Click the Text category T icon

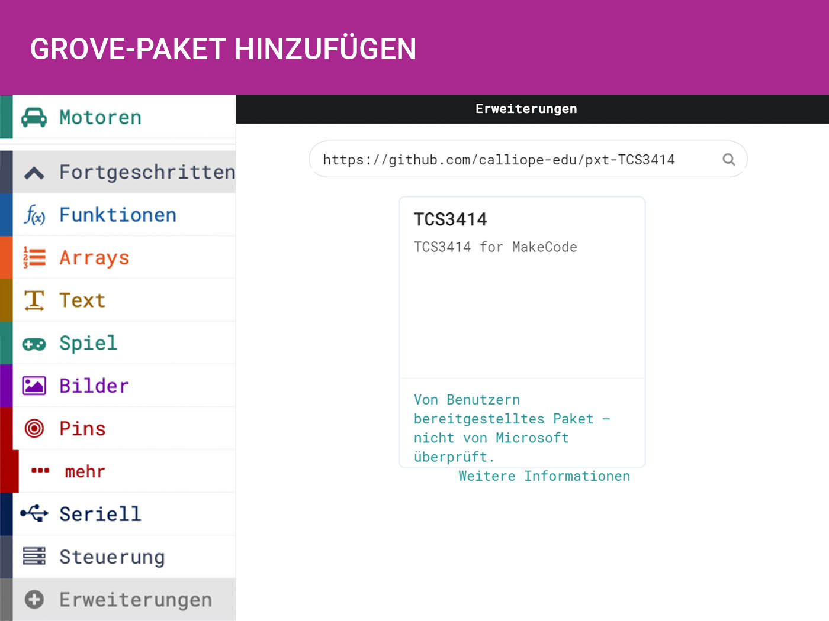(x=34, y=300)
